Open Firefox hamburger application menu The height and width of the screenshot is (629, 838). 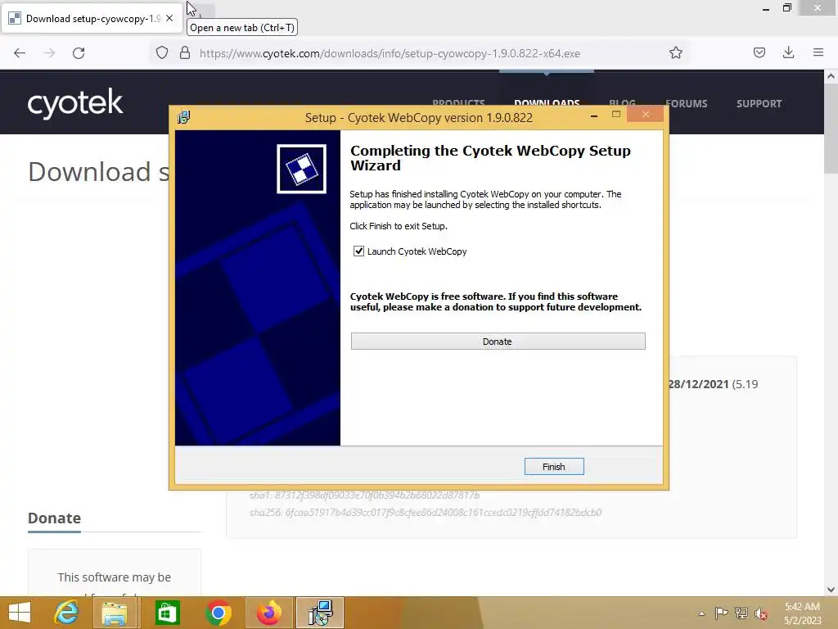[818, 53]
